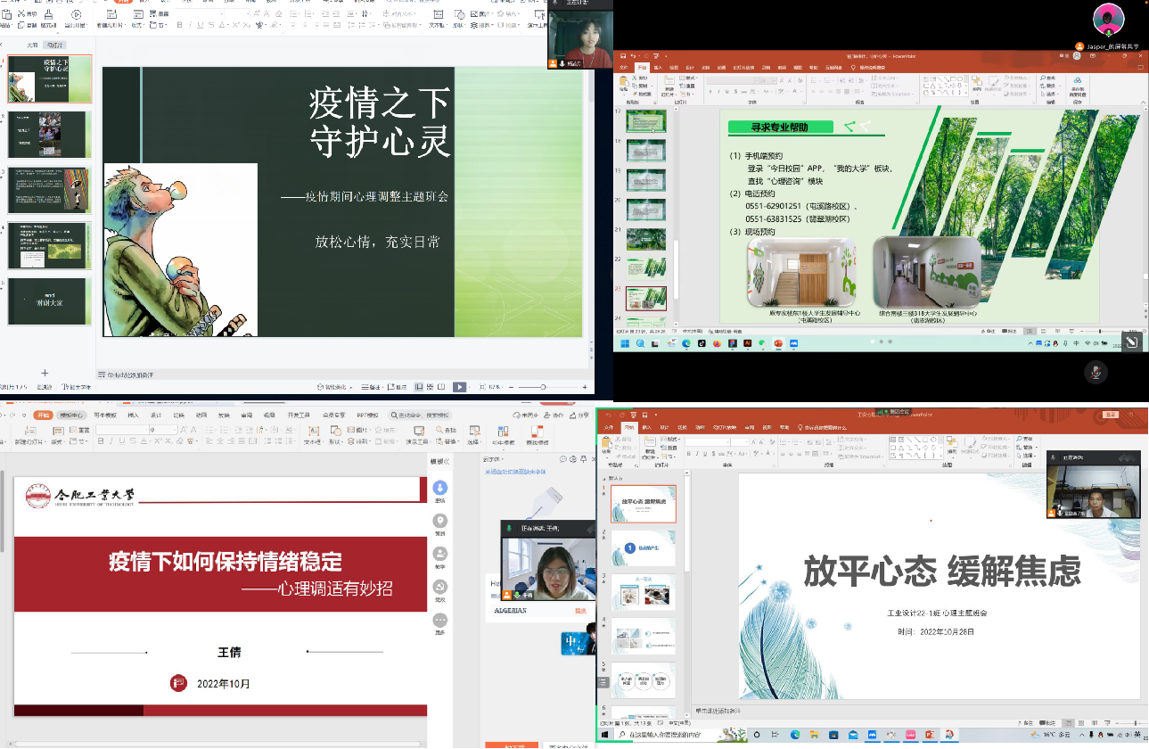
Task: Click the zoom-in plus on WPS zoom slider
Action: point(585,387)
